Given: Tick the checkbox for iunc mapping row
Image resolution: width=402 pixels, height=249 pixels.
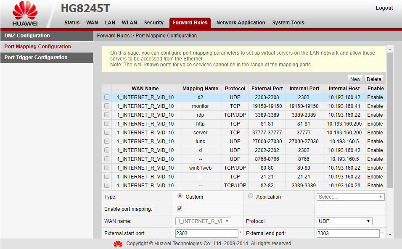Looking at the screenshot, I should [x=107, y=141].
